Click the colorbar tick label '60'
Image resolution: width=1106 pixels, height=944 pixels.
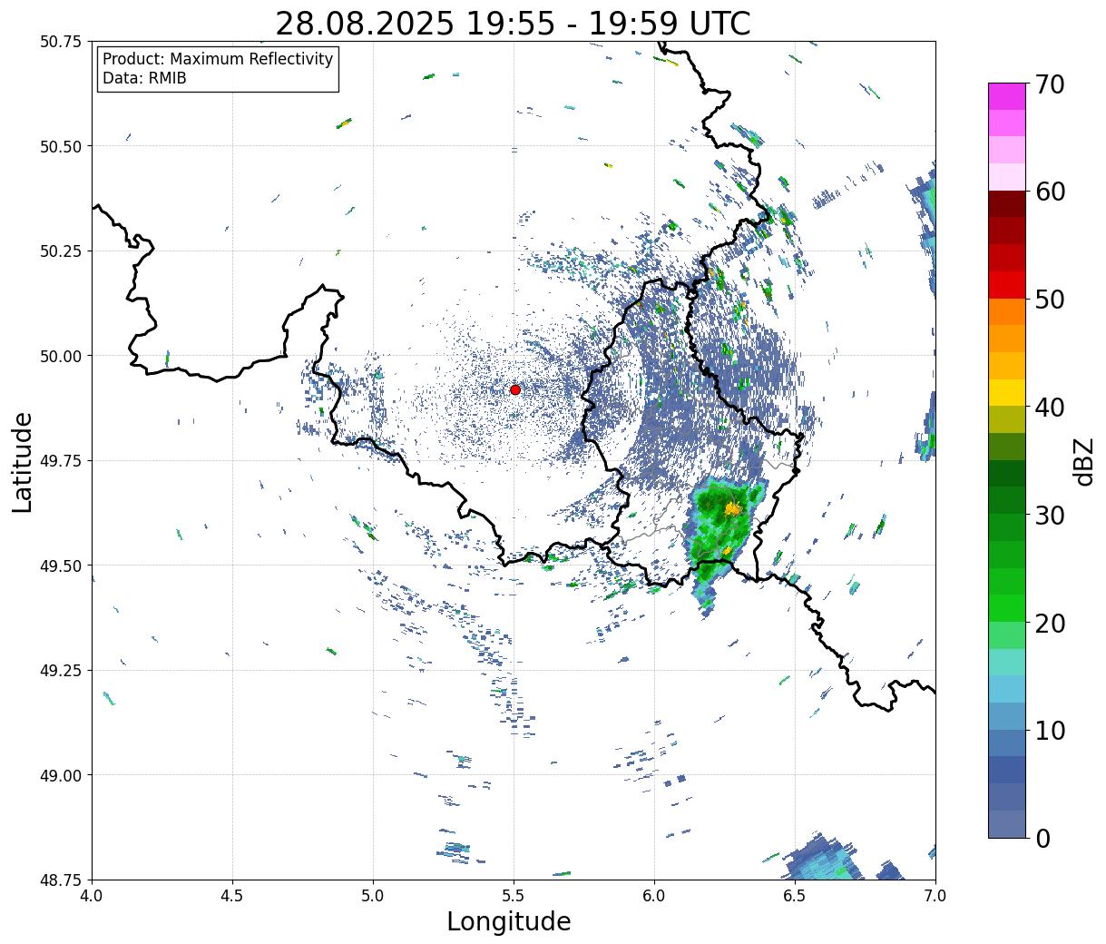click(1049, 192)
